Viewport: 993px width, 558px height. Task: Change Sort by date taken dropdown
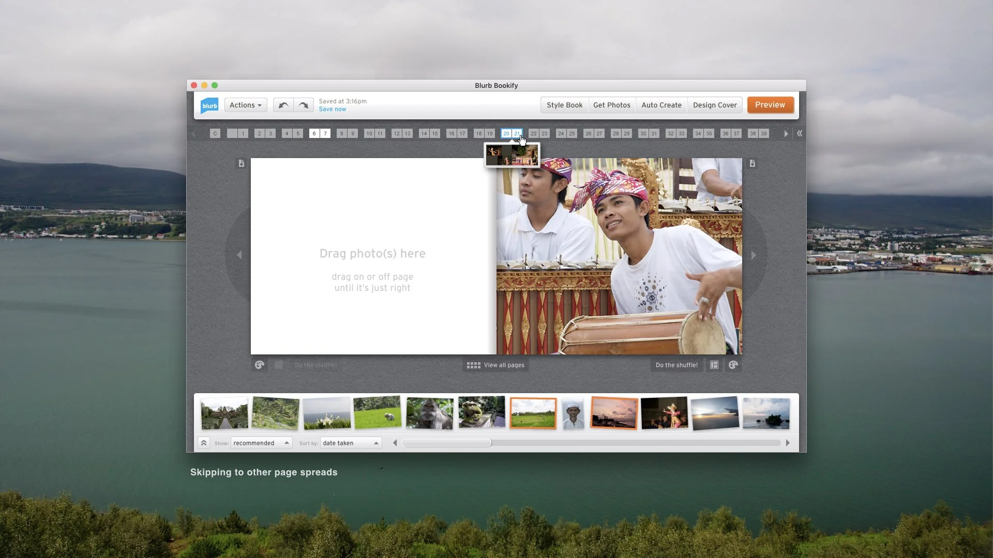tap(351, 443)
